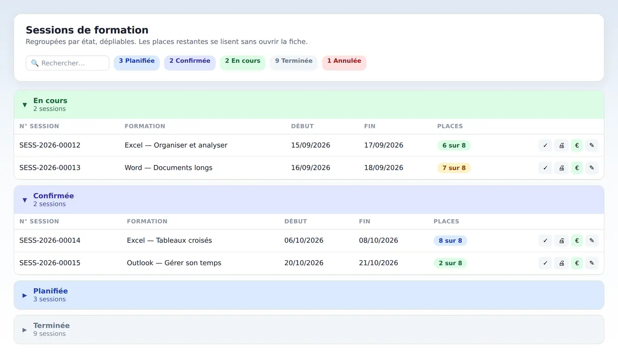This screenshot has width=618, height=363.
Task: Click the start date 15/09/2026
Action: 311,146
